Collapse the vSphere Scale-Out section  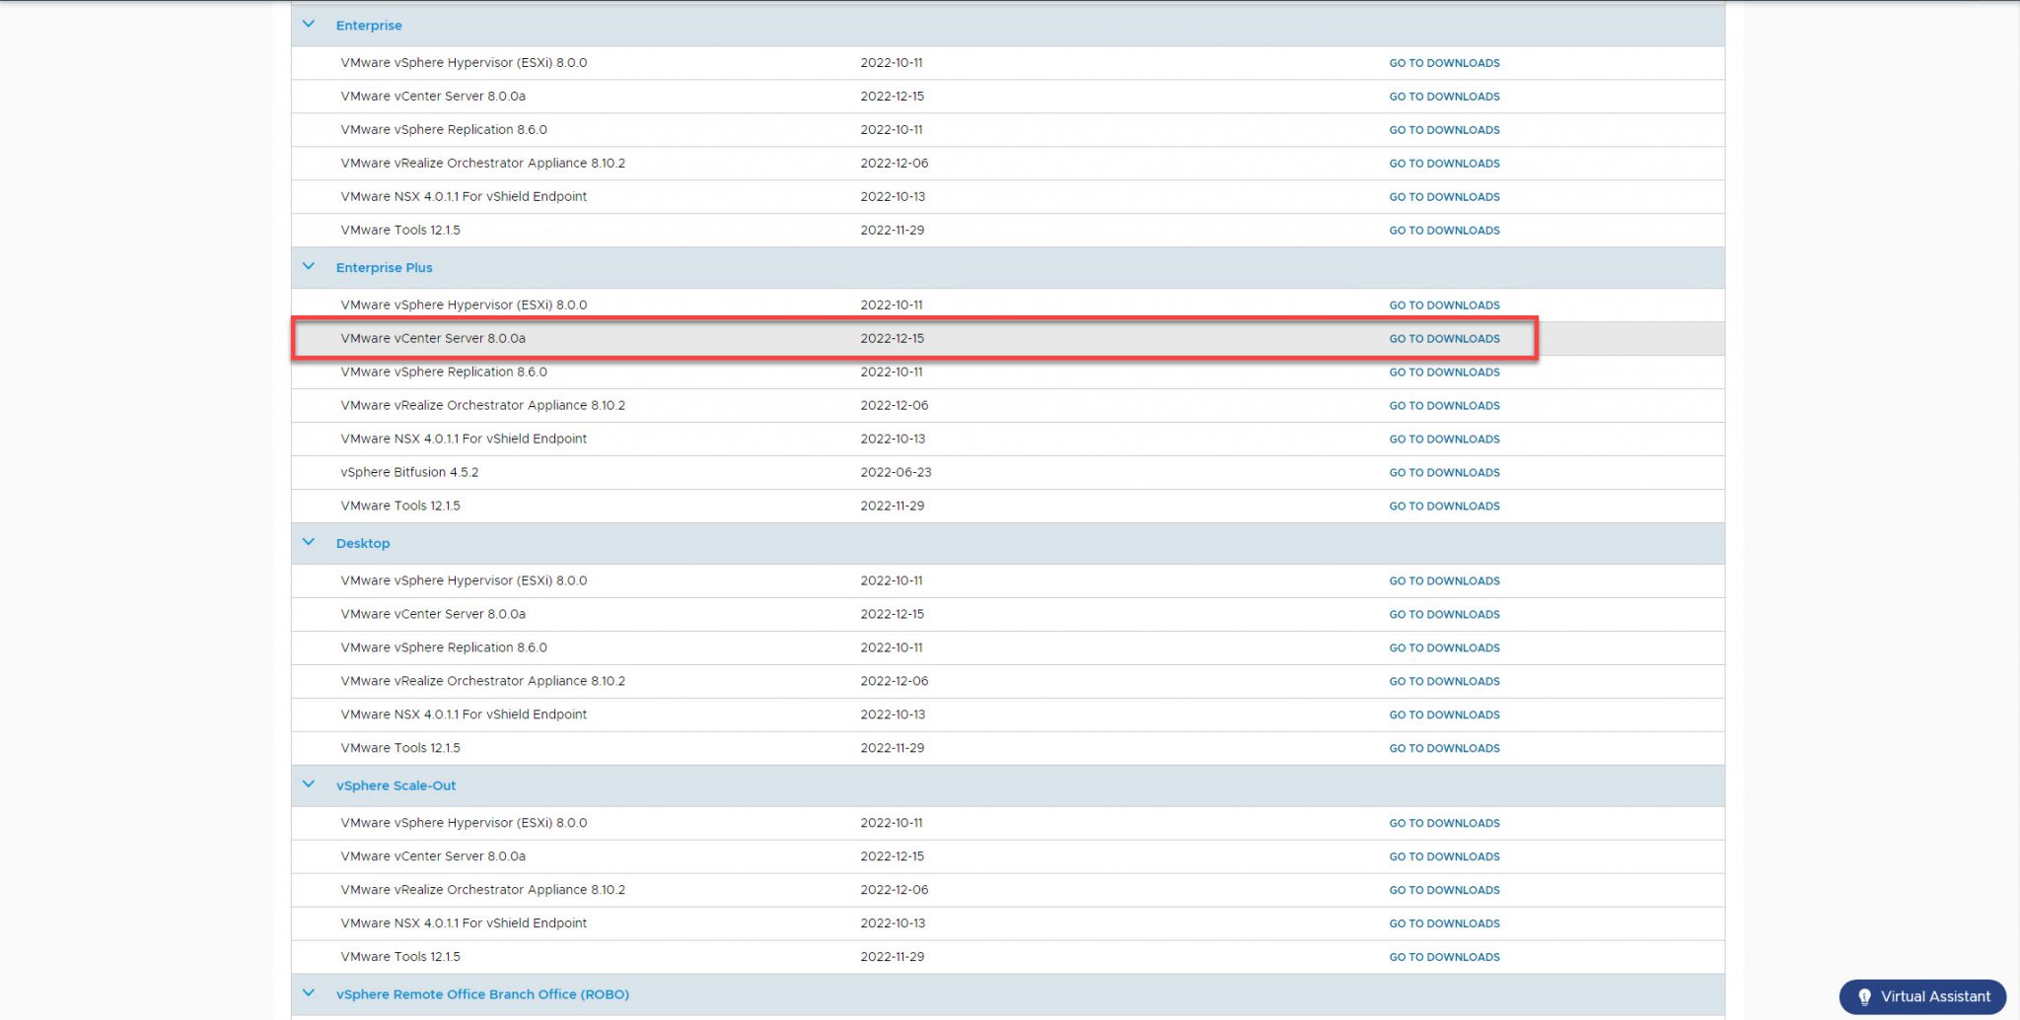click(308, 784)
